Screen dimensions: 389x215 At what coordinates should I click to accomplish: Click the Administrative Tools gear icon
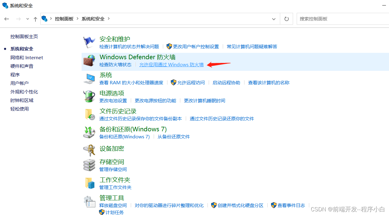89,202
